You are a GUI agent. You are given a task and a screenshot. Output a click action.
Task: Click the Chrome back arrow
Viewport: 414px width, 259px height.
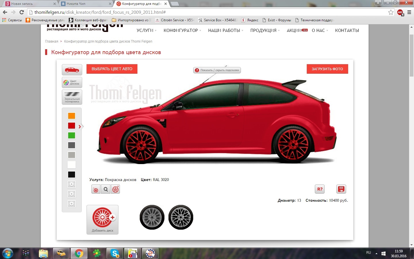coord(5,12)
